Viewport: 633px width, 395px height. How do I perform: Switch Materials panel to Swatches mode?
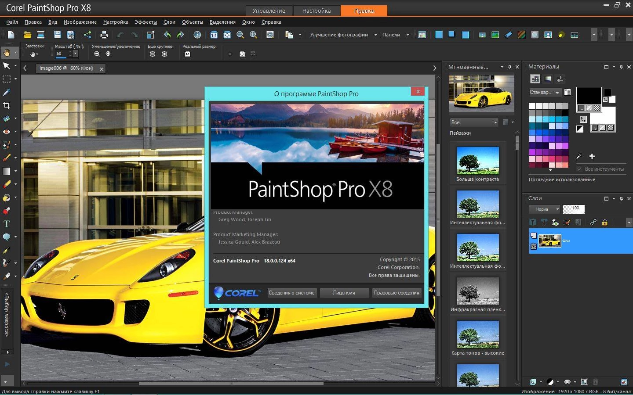click(x=535, y=79)
